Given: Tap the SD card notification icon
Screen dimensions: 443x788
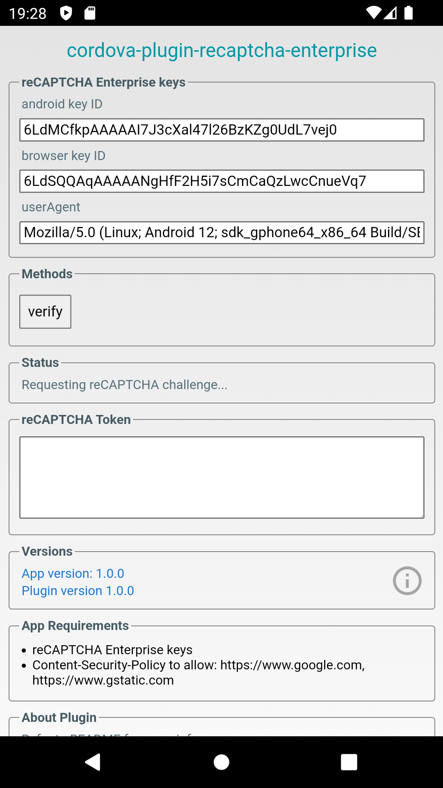Looking at the screenshot, I should pos(90,13).
